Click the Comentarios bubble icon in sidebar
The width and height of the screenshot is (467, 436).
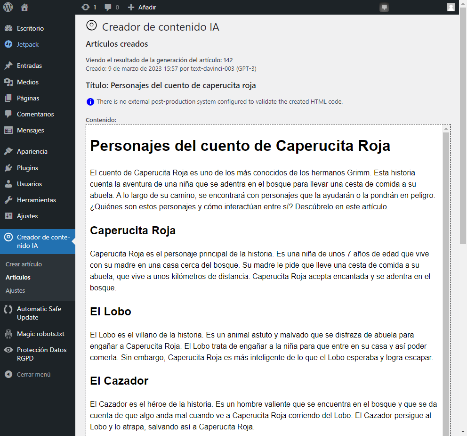pos(8,114)
